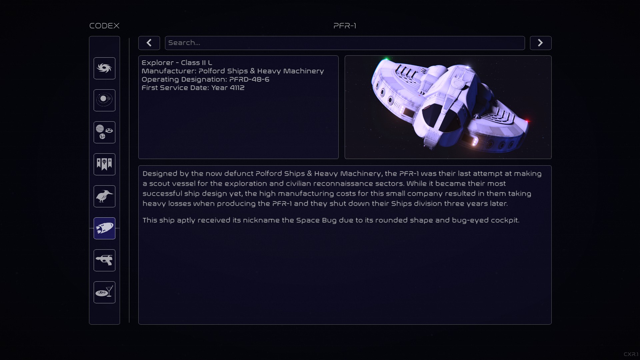
Task: Click the Space Bug nickname paragraph
Action: click(x=331, y=220)
